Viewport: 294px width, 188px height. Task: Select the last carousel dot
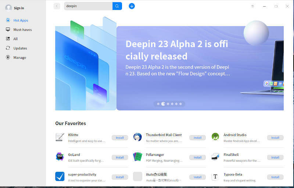pos(180,104)
